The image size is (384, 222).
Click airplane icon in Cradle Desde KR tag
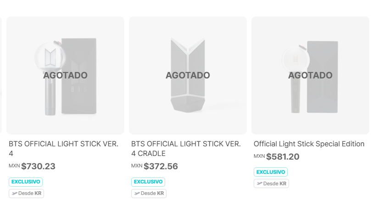point(137,194)
